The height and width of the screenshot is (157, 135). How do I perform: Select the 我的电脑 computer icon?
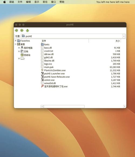pos(22,48)
